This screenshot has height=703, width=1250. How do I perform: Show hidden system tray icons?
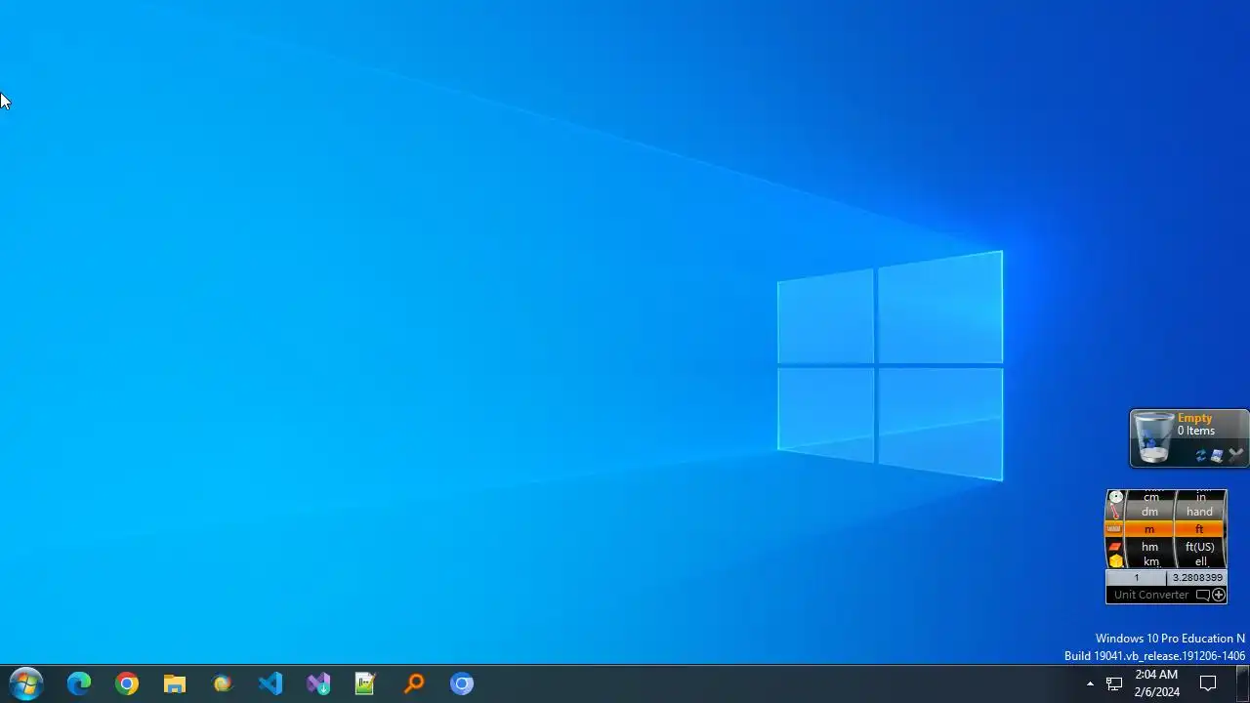point(1090,683)
